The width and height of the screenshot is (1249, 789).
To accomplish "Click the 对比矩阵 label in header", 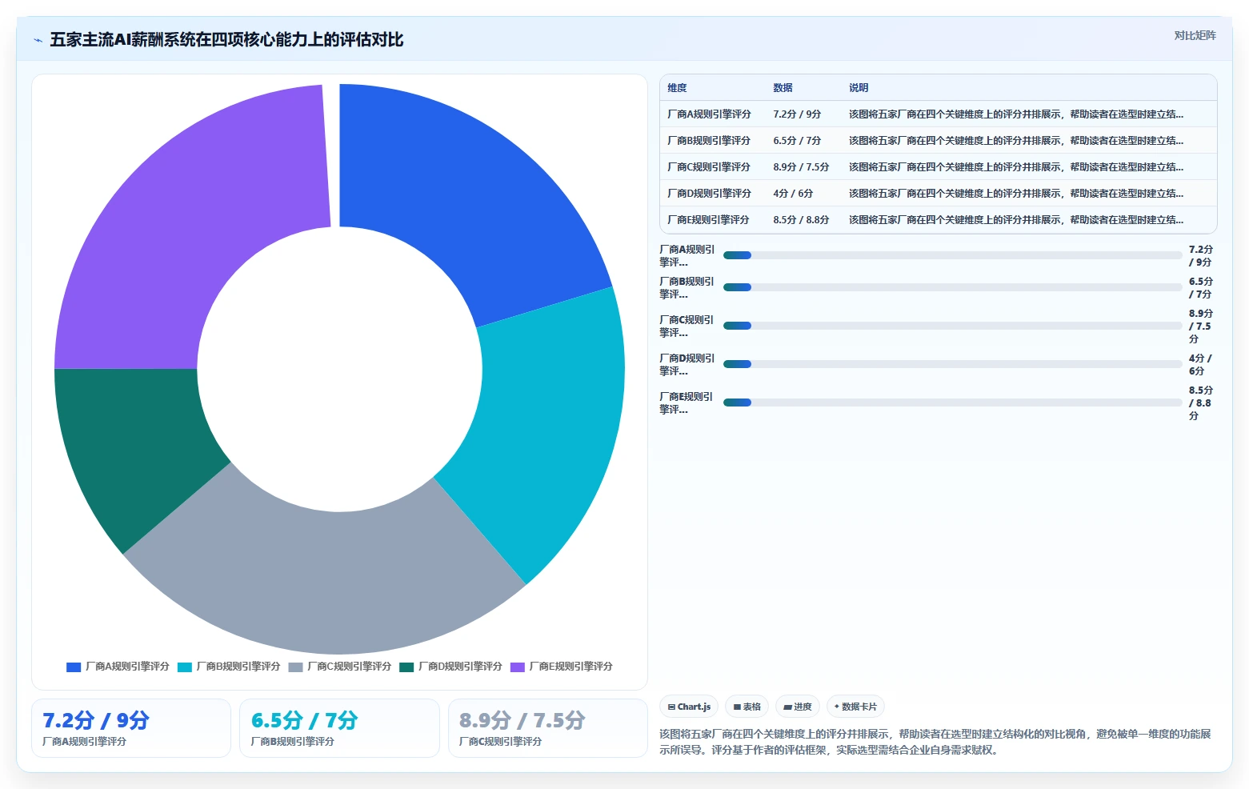I will (x=1195, y=35).
